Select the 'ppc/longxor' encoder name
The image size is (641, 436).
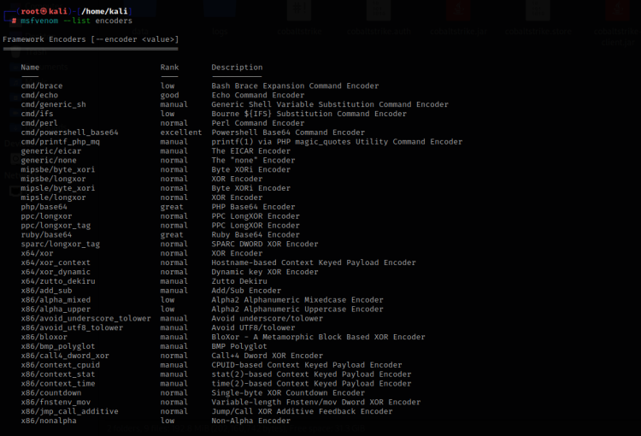point(47,216)
